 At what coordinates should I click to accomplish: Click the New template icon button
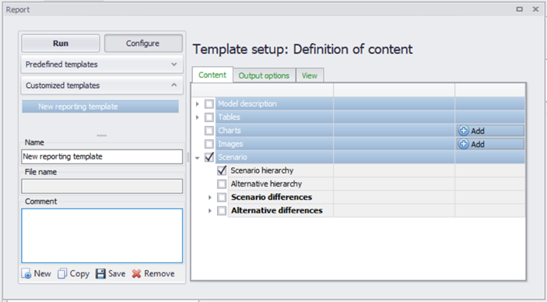(x=37, y=274)
